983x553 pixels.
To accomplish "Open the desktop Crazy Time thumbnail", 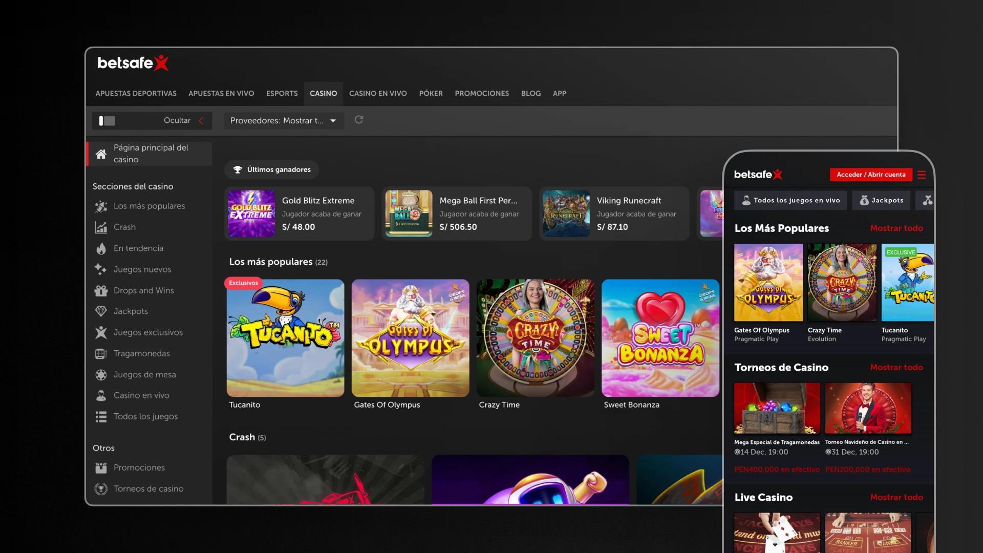I will (536, 338).
